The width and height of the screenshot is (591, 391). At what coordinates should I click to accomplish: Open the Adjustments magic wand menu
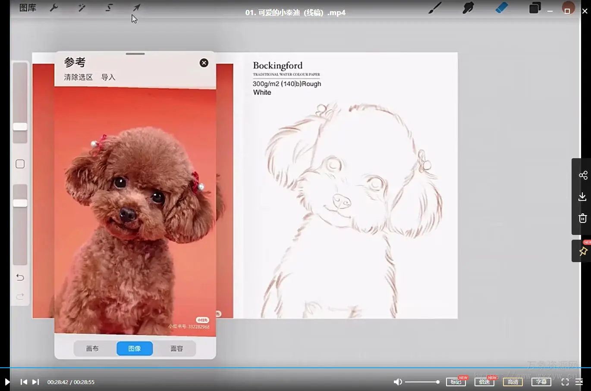82,8
